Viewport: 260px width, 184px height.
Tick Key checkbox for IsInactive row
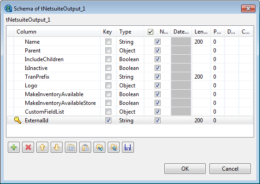point(108,68)
